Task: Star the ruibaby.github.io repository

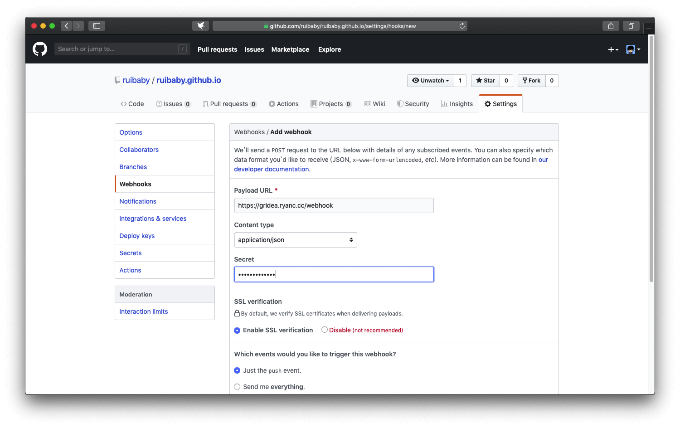Action: [x=486, y=81]
